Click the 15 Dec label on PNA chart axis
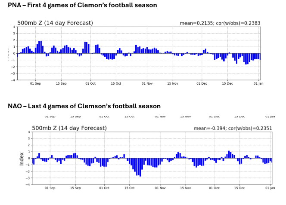The image size is (286, 205). click(x=227, y=83)
